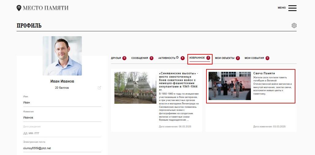Click the Иван Иванов profile name
The height and width of the screenshot is (155, 315).
[x=62, y=81]
